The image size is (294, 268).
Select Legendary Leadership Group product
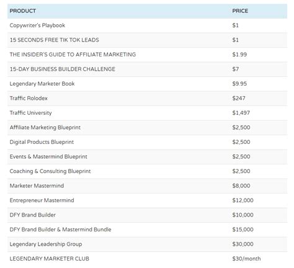pos(46,244)
